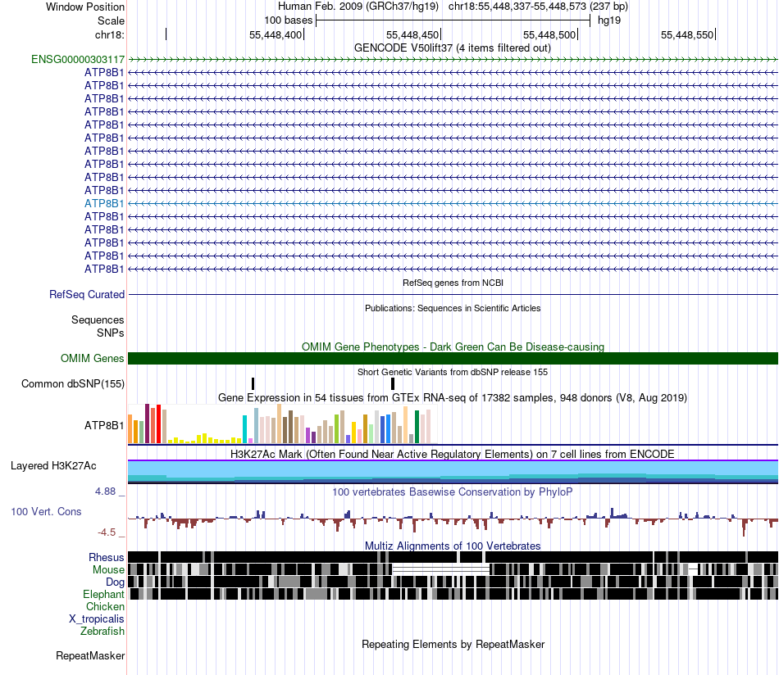Click the light-blue highlighted ATP8B1 transcript label

(x=104, y=203)
